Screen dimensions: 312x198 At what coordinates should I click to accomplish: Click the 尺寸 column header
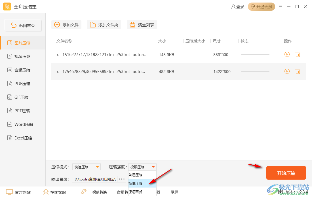tap(216, 41)
